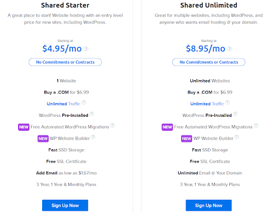Open Unlimited Traffic tooltip in Shared Unlimited

(228, 103)
